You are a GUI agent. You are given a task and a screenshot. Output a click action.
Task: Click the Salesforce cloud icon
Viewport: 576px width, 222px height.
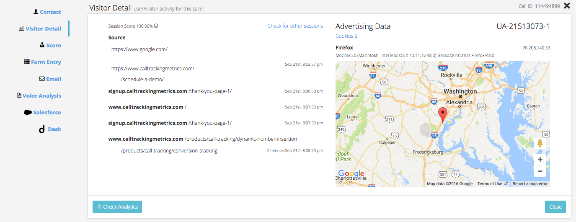click(x=28, y=112)
